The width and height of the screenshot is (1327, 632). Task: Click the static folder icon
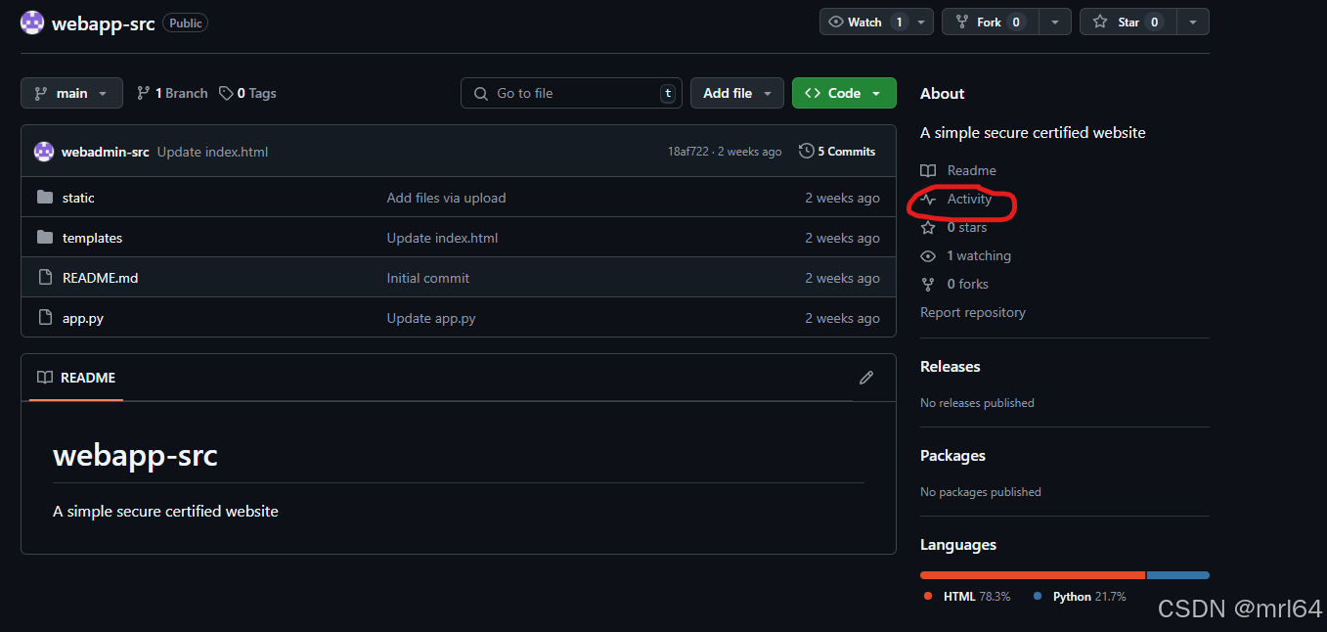click(45, 198)
